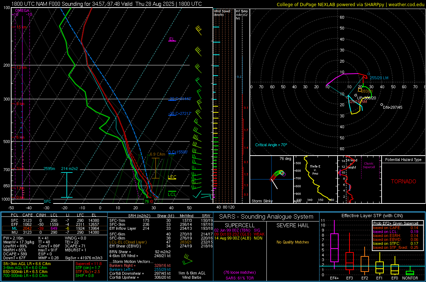Click the red TORNADO hazard text
This screenshot has height=282, width=426.
[404, 182]
